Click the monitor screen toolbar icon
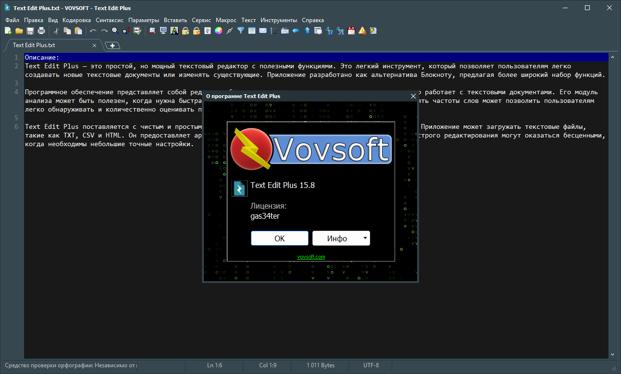This screenshot has width=621, height=374. tap(163, 31)
